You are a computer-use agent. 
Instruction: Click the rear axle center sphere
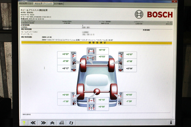click(97, 91)
